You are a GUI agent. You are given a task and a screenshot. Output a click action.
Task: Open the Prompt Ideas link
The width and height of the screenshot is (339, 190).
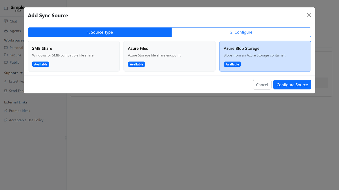pos(20,111)
